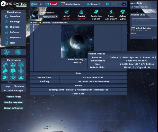Open the speech bubble with target icon
This screenshot has height=132, width=158.
[13, 71]
